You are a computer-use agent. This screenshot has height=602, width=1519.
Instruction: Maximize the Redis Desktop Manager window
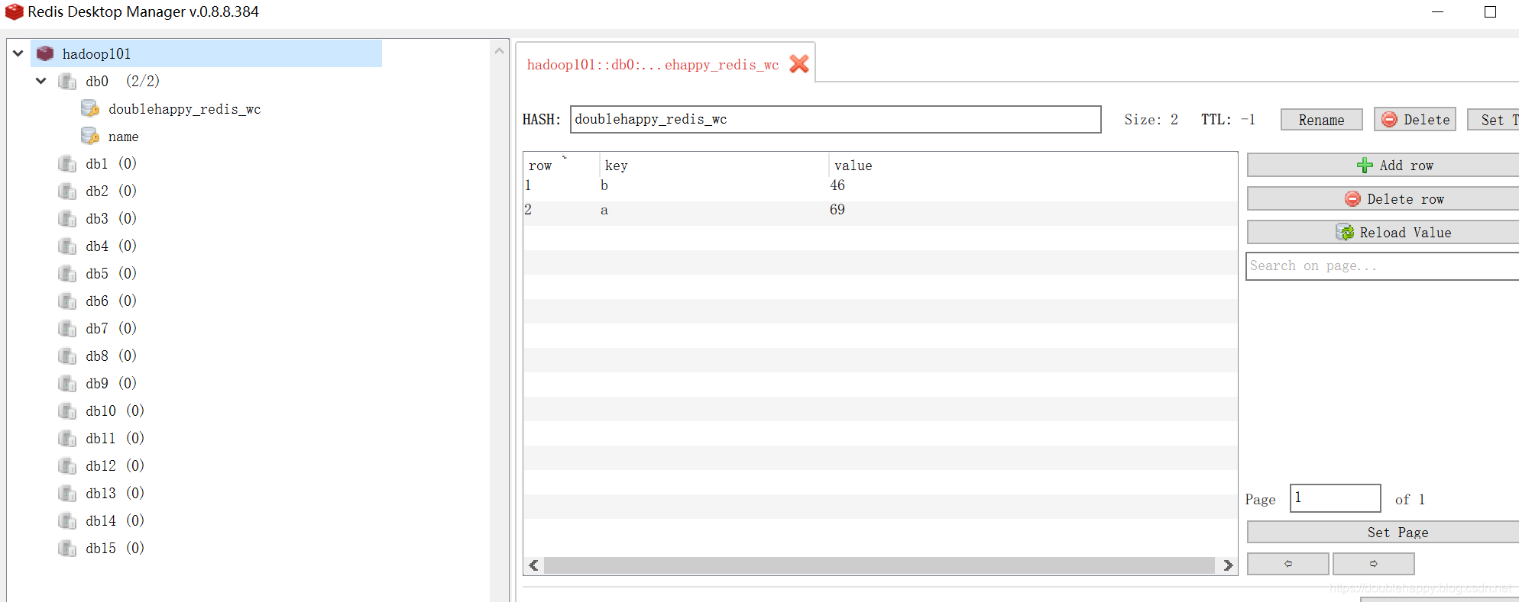click(1490, 11)
